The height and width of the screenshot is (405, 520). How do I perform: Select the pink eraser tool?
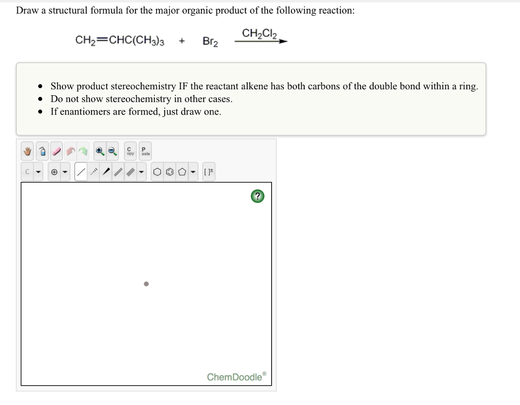[x=57, y=152]
